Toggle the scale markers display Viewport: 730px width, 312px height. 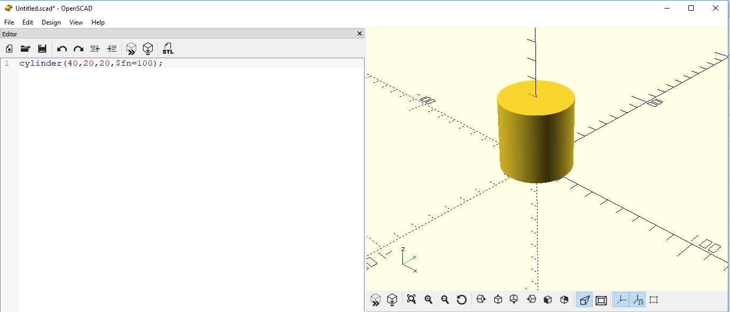(638, 300)
